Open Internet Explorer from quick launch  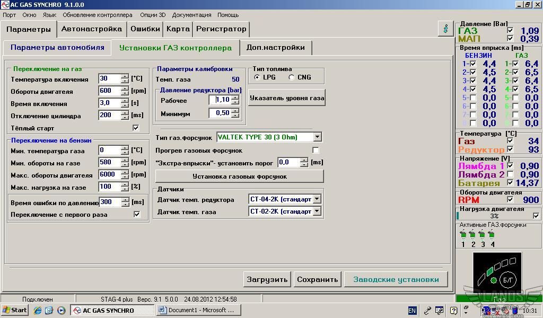(x=38, y=310)
